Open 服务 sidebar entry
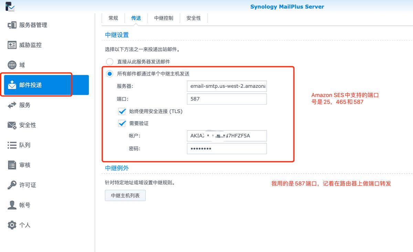413x252 pixels. coord(46,105)
